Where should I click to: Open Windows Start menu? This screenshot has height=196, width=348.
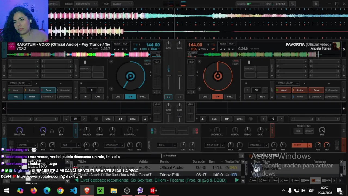(x=7, y=191)
